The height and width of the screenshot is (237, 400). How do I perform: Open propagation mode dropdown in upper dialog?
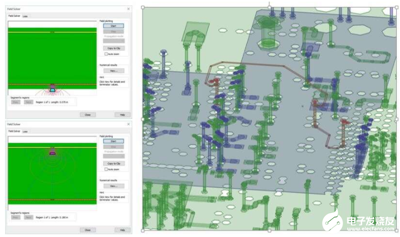(x=114, y=41)
